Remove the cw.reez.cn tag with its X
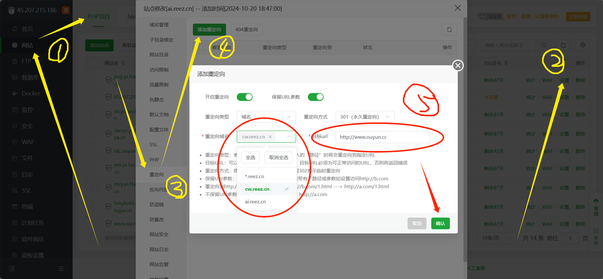Viewport: 603px width, 279px height. click(x=270, y=137)
